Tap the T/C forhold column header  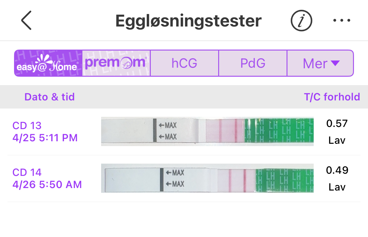click(x=332, y=97)
